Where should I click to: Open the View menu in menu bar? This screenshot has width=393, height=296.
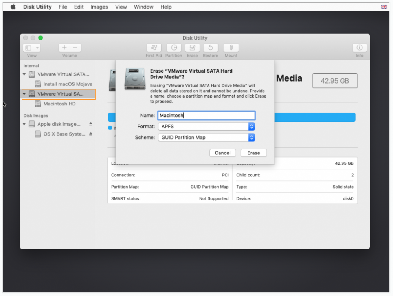121,7
